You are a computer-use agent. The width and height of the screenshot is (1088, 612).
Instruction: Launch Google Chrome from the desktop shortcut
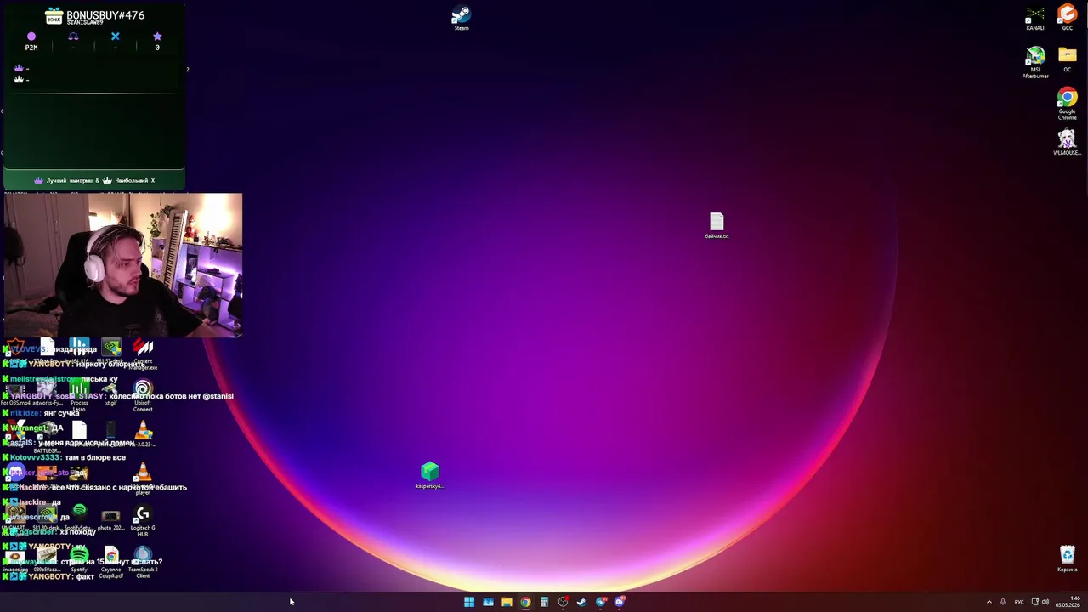1067,105
